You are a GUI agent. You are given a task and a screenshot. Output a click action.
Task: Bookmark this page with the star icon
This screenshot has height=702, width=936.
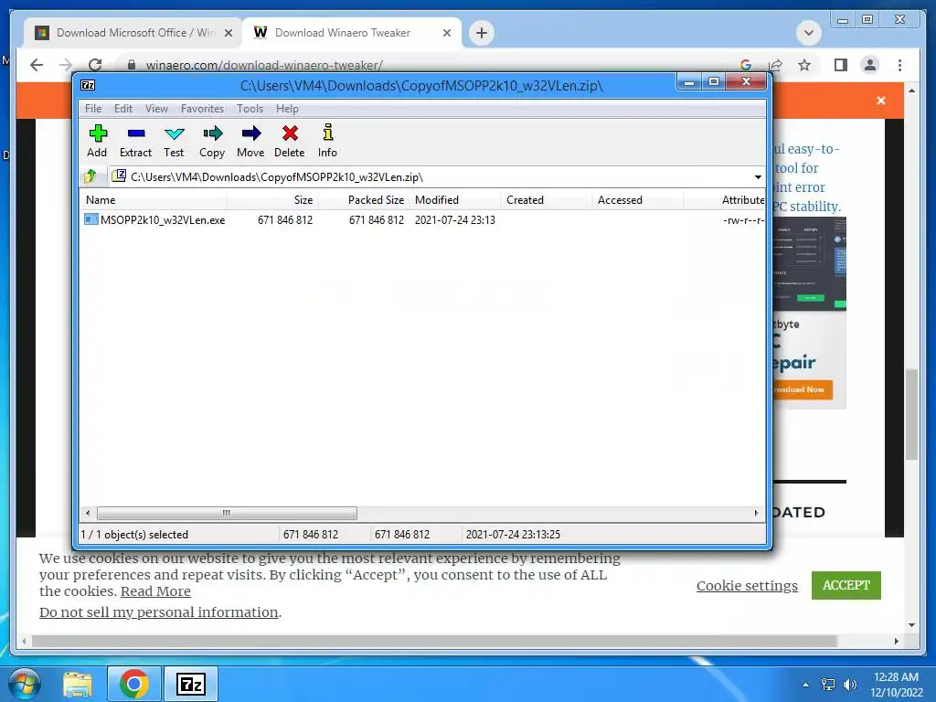tap(804, 65)
